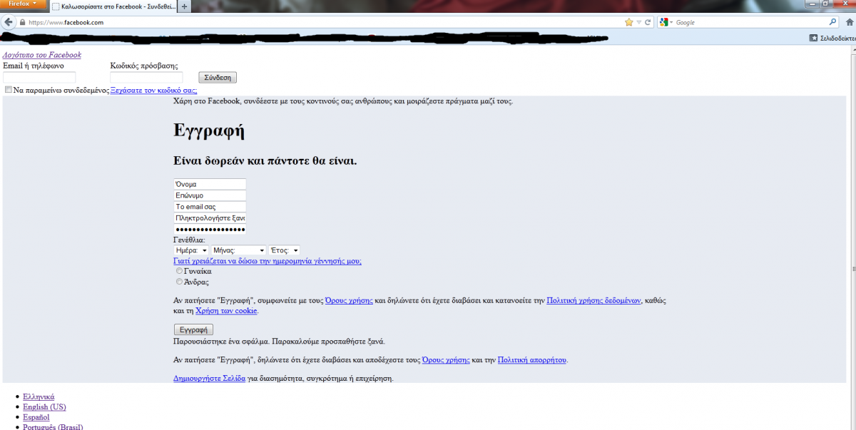Switch language to Ελληνικά

[x=39, y=396]
